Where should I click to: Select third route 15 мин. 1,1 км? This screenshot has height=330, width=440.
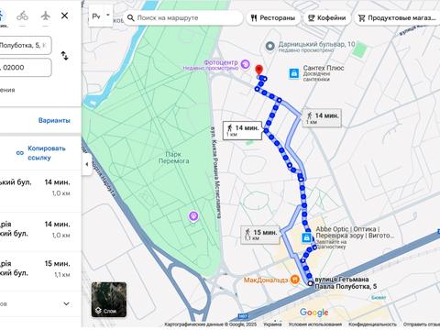coord(40,271)
